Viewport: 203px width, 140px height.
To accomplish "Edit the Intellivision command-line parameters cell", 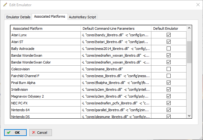I will 116,90.
